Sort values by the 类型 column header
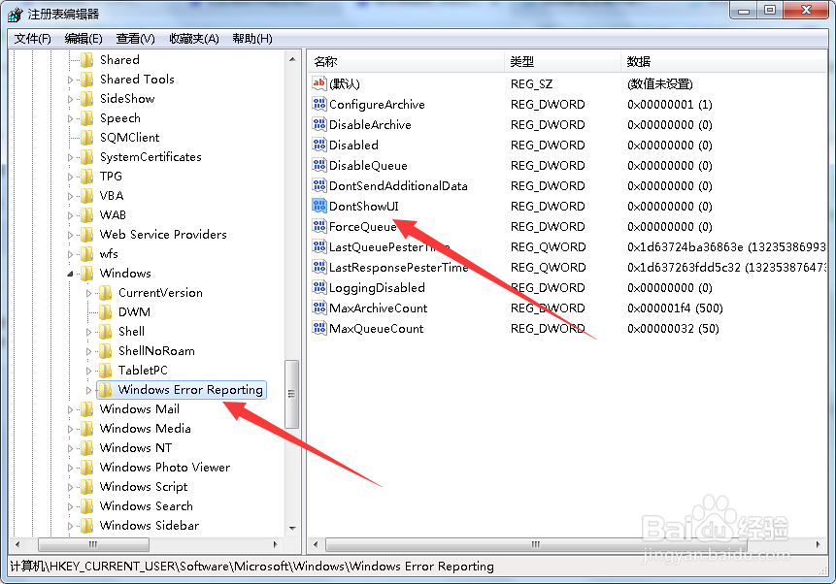This screenshot has width=836, height=584. coord(562,61)
